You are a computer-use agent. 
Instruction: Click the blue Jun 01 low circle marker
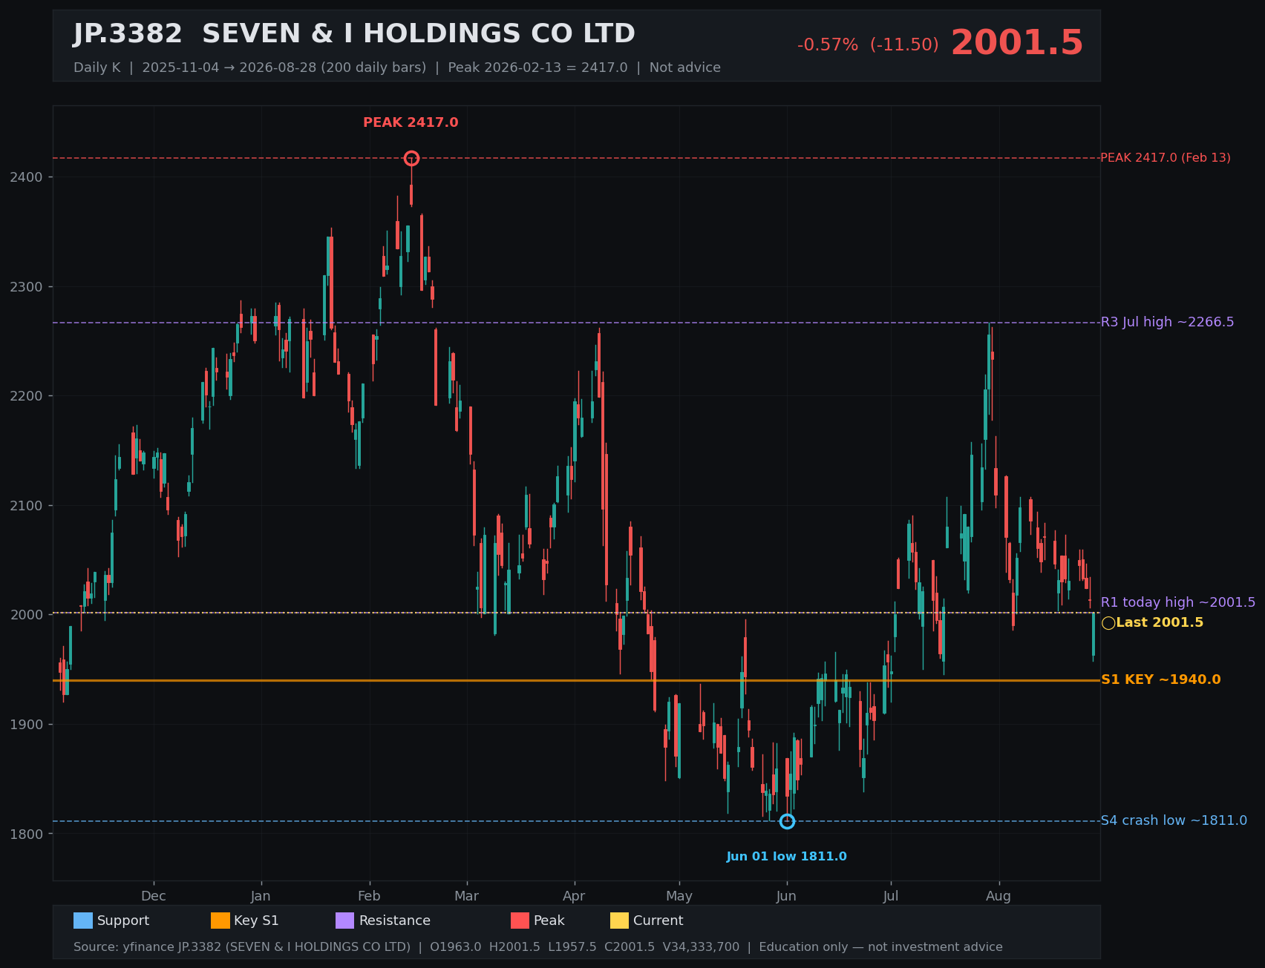[787, 821]
